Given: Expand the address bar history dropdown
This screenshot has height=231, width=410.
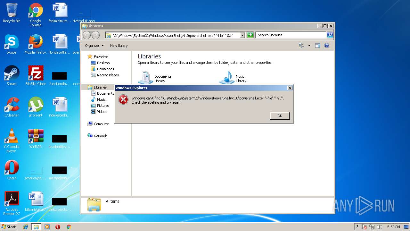Looking at the screenshot, I should 242,35.
